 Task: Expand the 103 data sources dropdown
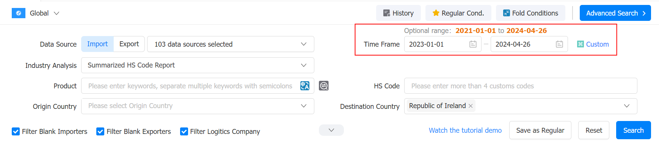pyautogui.click(x=231, y=44)
